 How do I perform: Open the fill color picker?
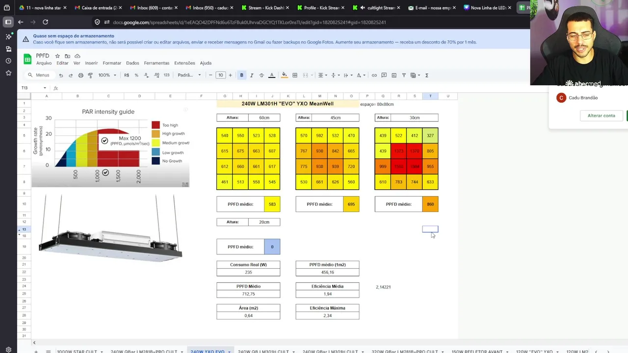click(284, 75)
